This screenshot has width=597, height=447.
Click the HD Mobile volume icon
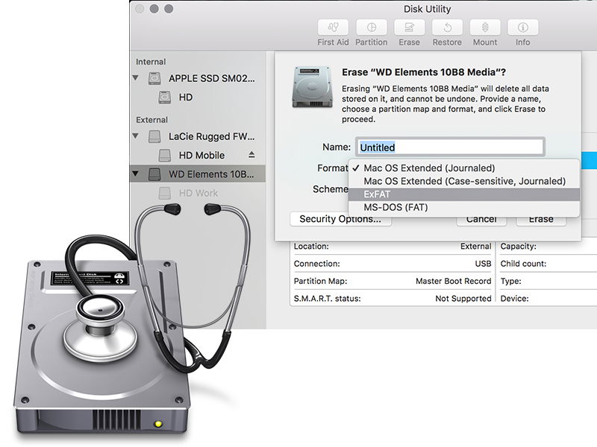click(x=164, y=155)
